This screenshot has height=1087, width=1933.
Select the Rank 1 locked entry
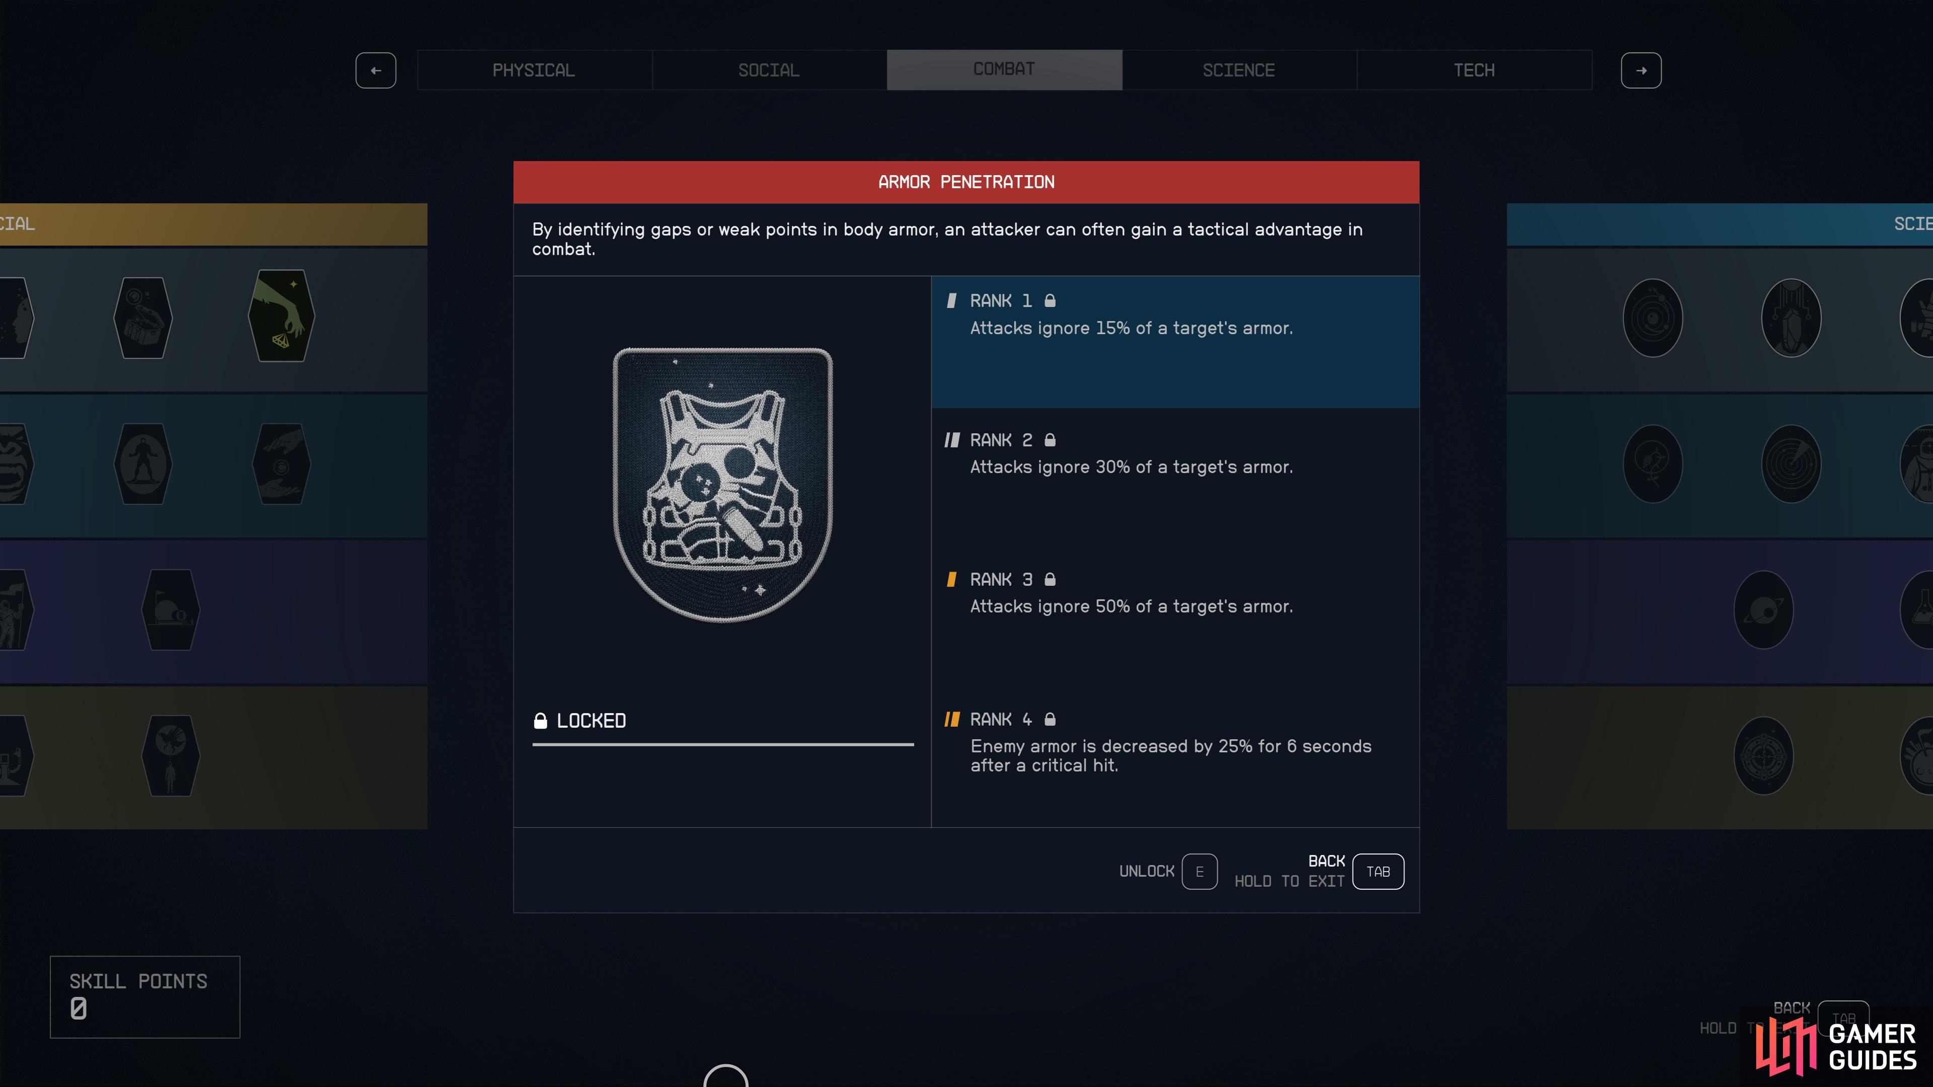pos(1175,342)
